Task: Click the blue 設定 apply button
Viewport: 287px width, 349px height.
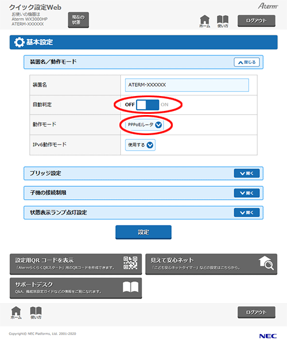Action: 143,232
